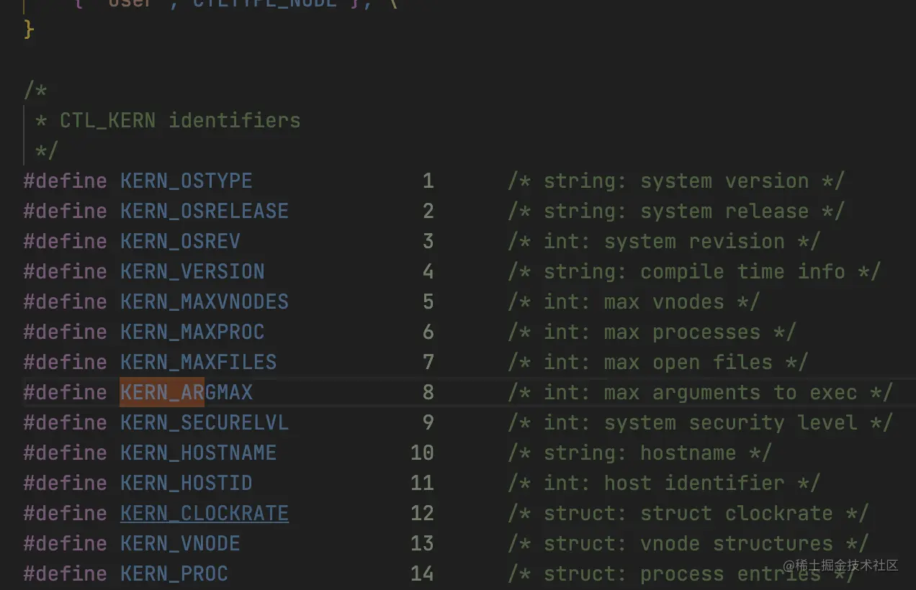Click the closing '*/' of the comment block

coord(47,150)
